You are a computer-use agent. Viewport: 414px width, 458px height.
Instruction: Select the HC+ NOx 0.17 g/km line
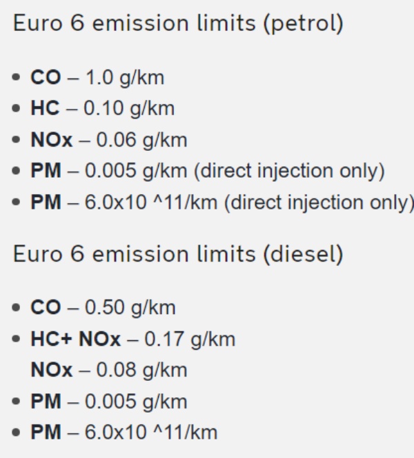pyautogui.click(x=133, y=340)
